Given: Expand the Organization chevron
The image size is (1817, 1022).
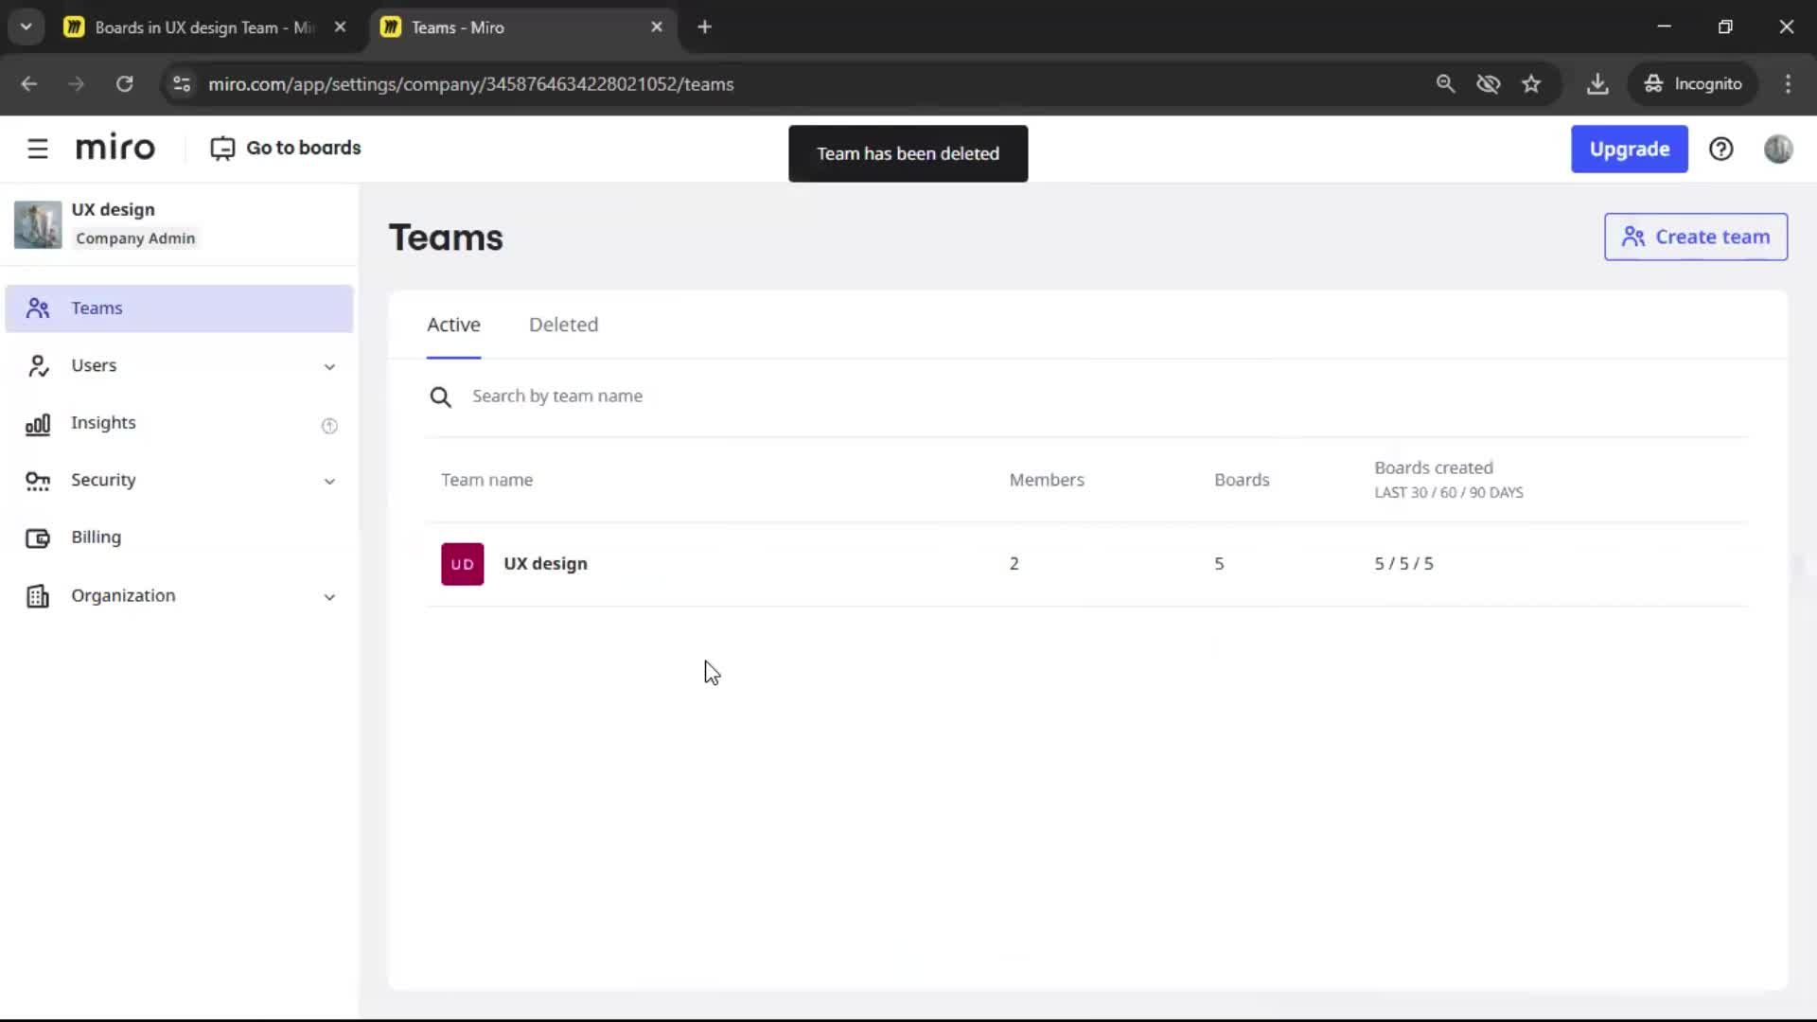Looking at the screenshot, I should click(329, 597).
